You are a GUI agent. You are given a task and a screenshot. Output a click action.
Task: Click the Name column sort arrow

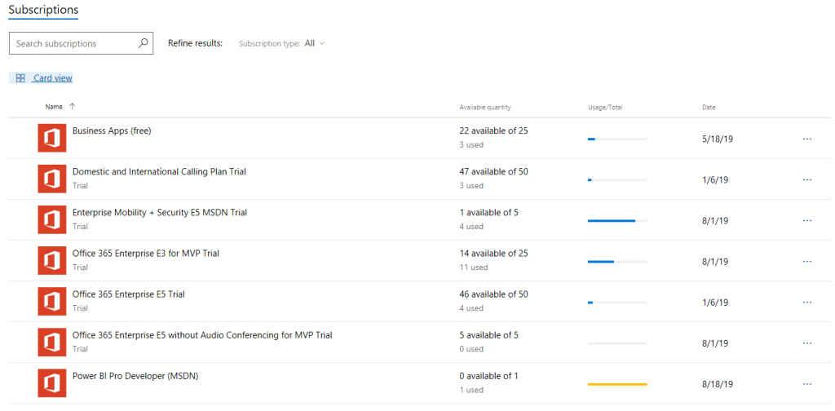(73, 107)
